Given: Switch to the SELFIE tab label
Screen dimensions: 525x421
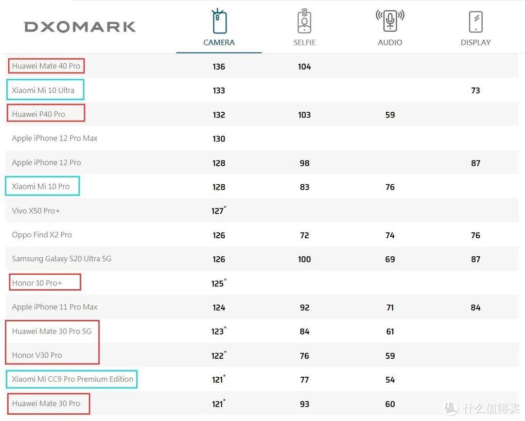Looking at the screenshot, I should (304, 42).
